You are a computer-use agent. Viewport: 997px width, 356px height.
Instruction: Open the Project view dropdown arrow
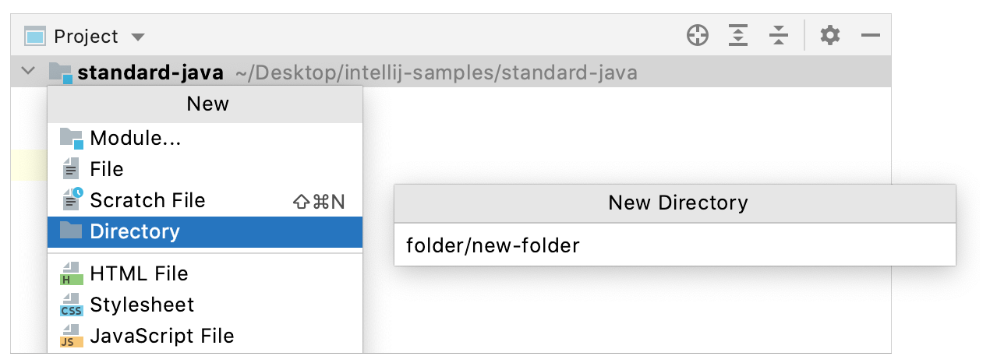138,37
